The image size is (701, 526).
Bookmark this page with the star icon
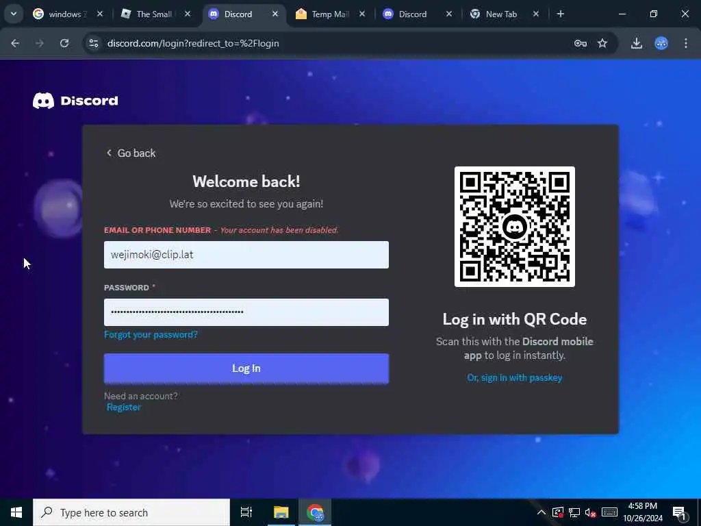(x=602, y=43)
